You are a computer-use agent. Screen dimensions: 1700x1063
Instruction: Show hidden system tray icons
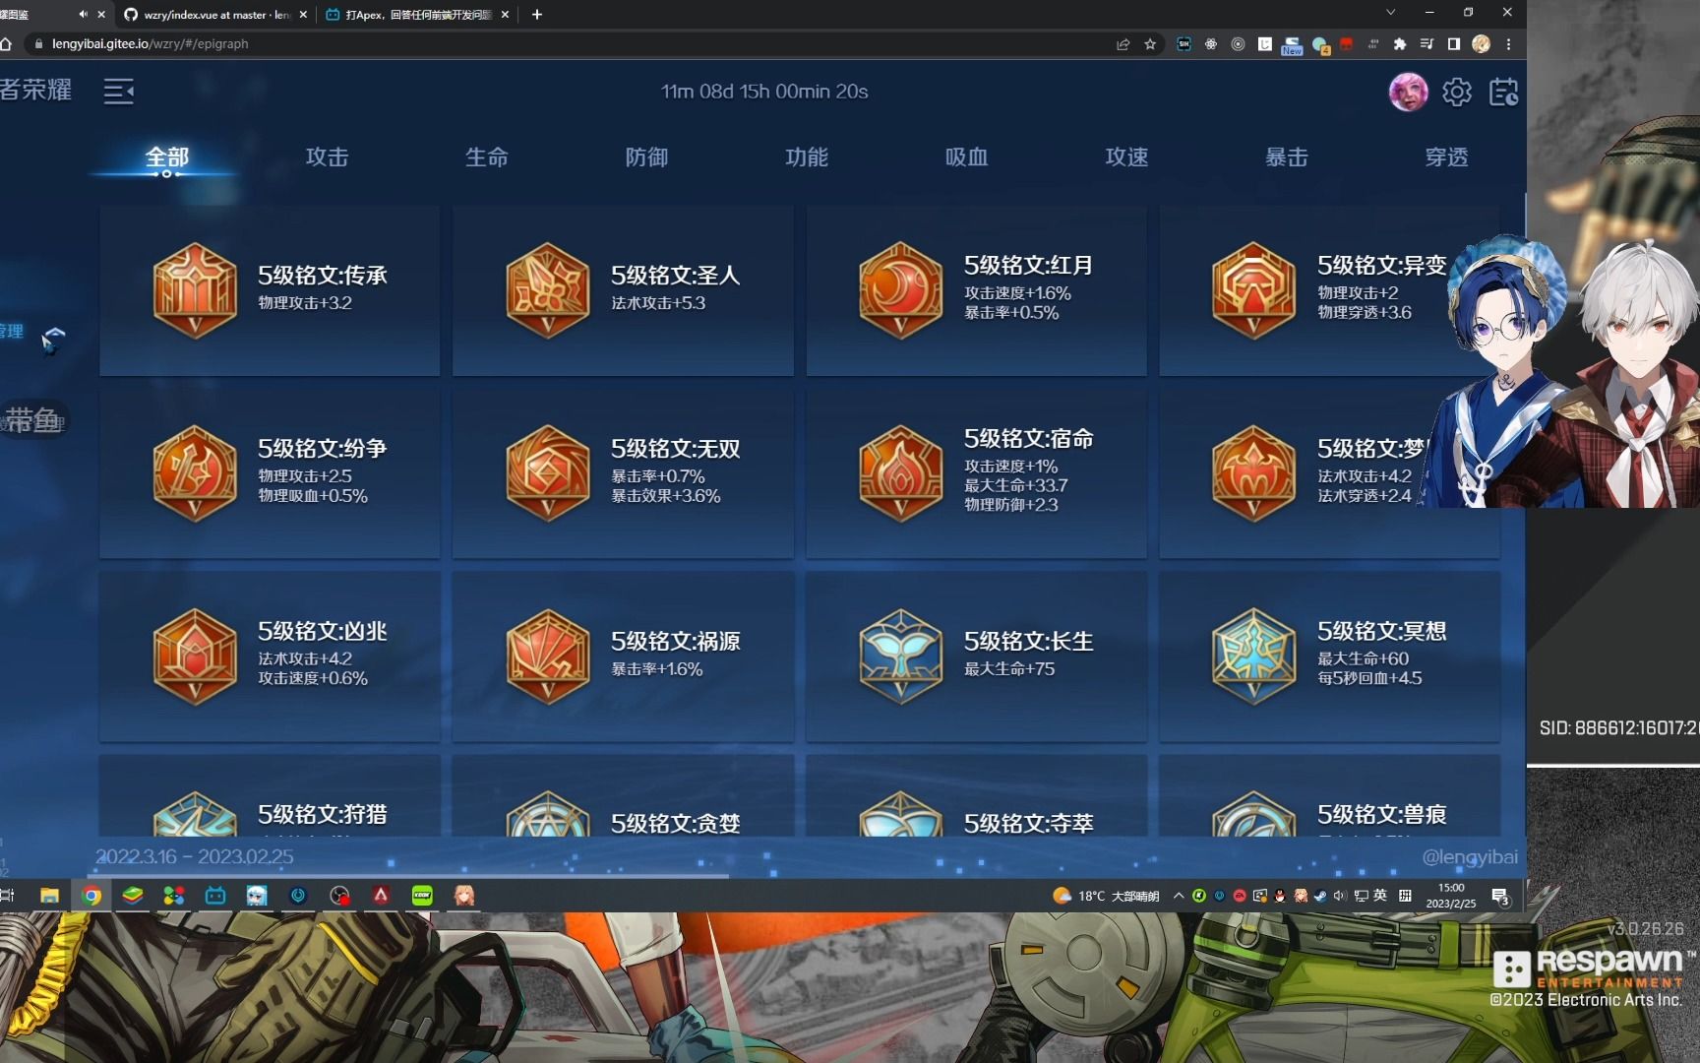point(1179,896)
